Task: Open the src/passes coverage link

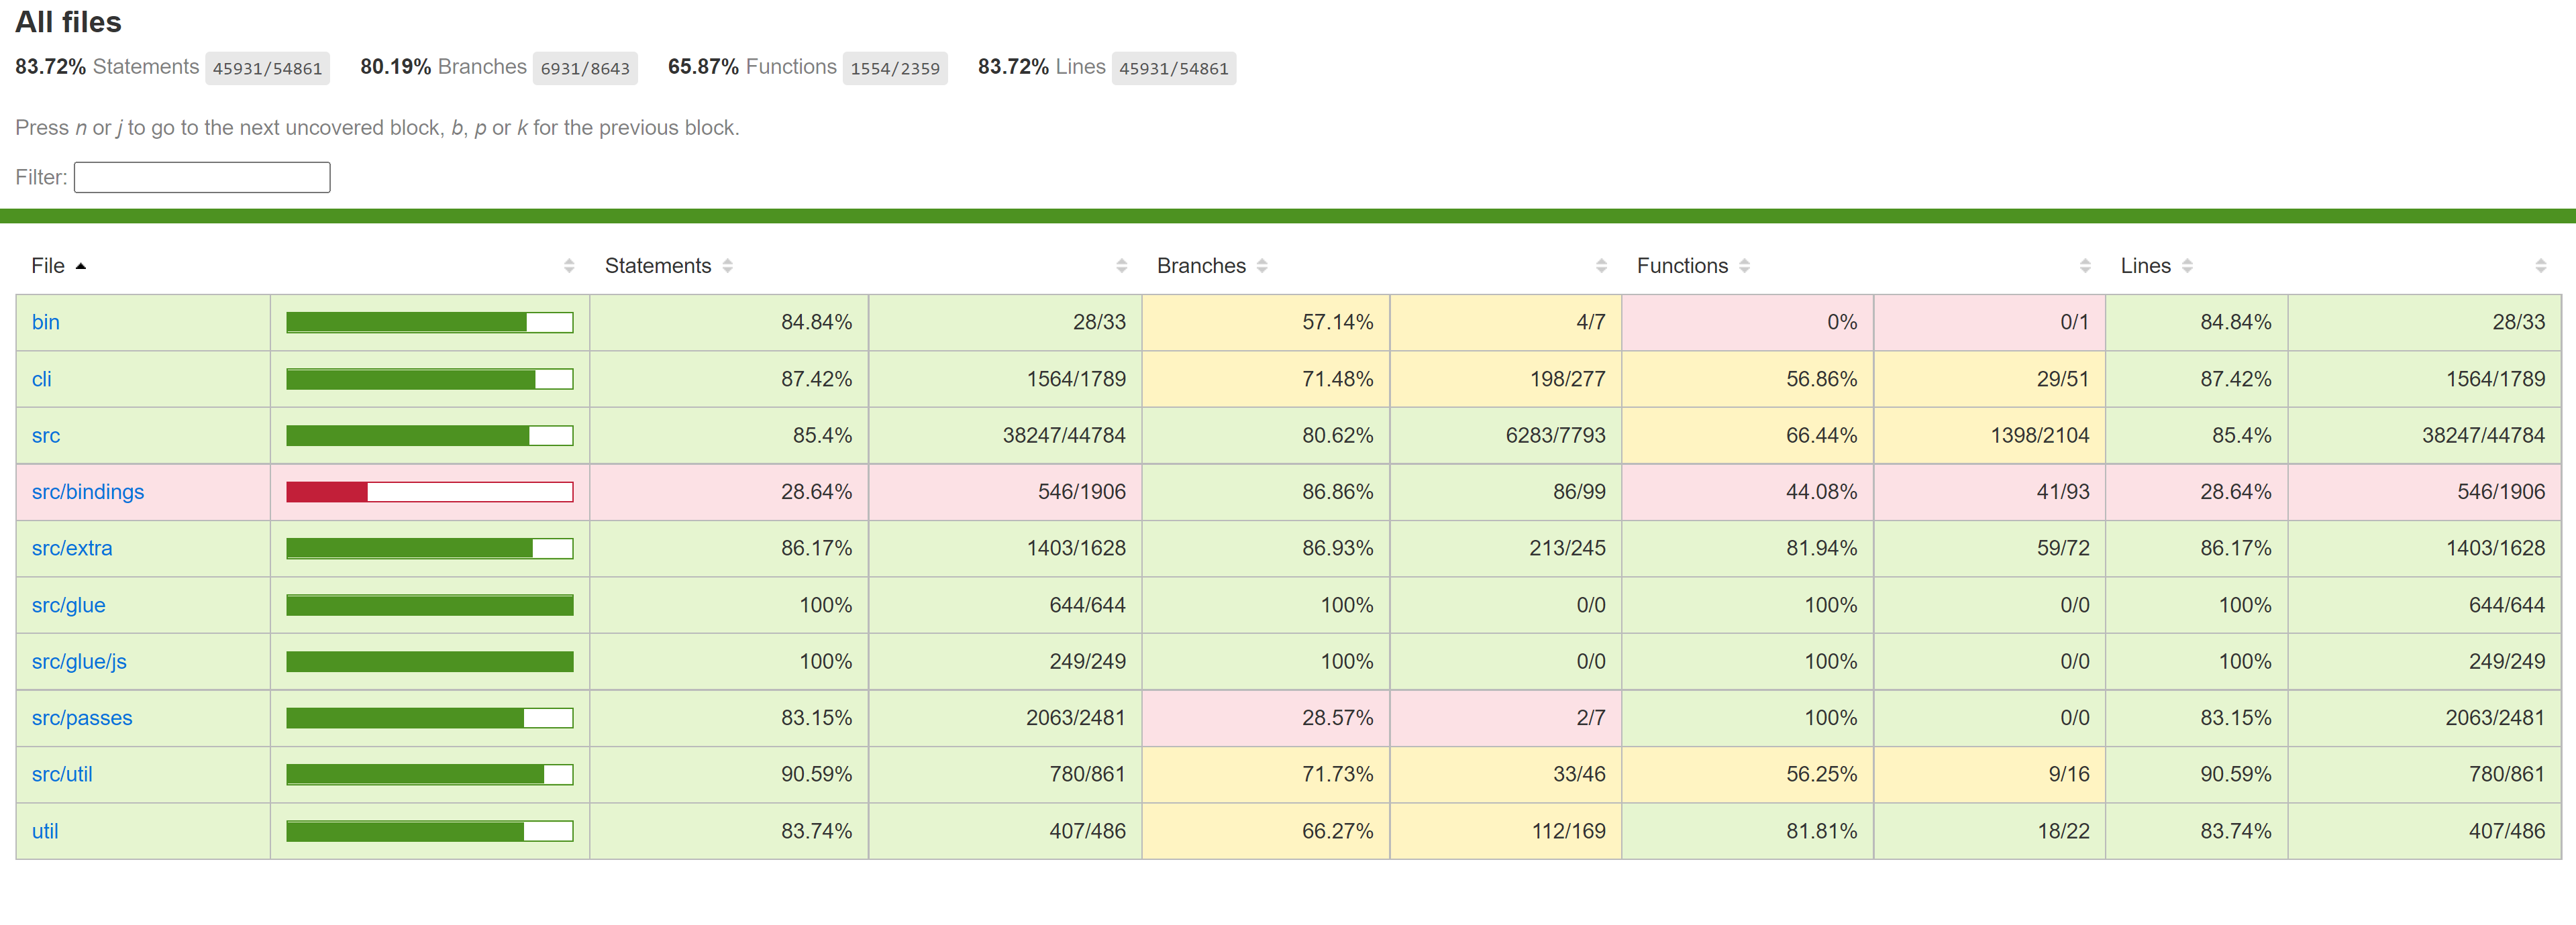Action: coord(82,718)
